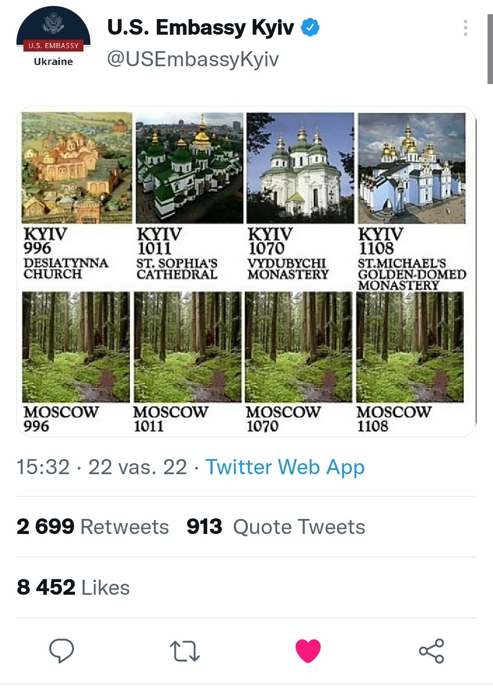
Task: Tap the Vydubychi Monastery picture
Action: tap(300, 168)
